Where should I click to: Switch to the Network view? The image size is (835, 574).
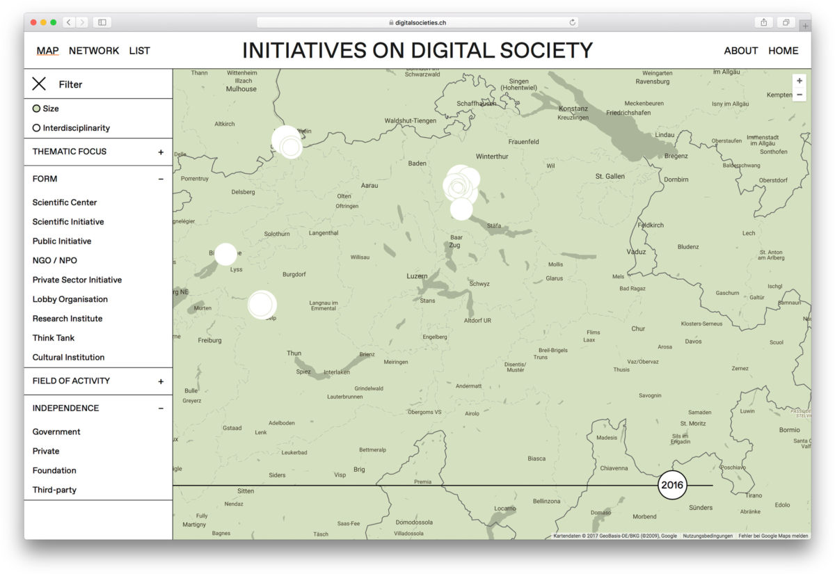tap(94, 51)
